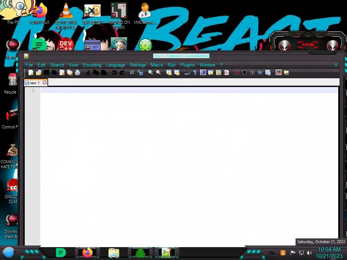Click the folder icon after ABC spell check
The height and width of the screenshot is (260, 347).
click(x=286, y=72)
